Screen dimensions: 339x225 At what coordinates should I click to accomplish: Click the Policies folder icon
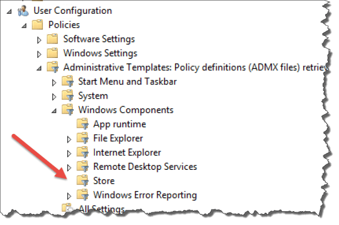click(37, 25)
